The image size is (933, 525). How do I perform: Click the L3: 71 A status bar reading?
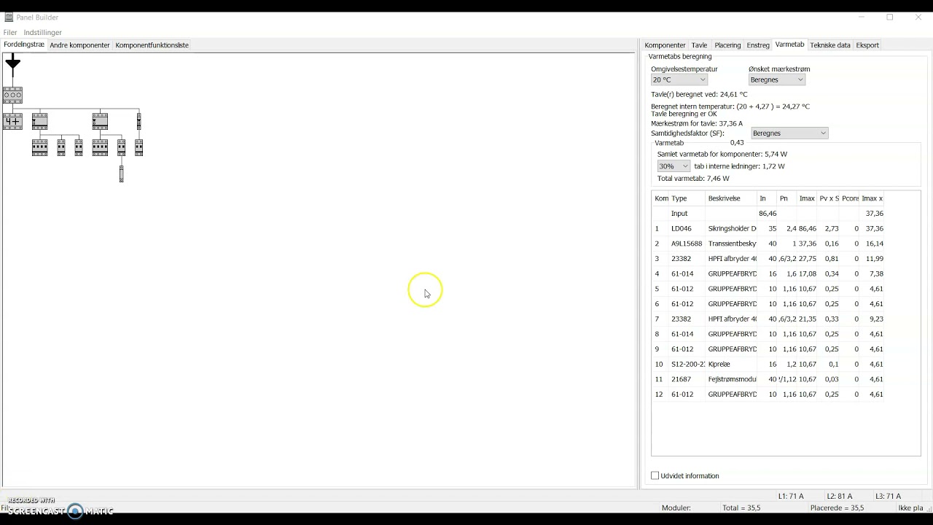889,497
